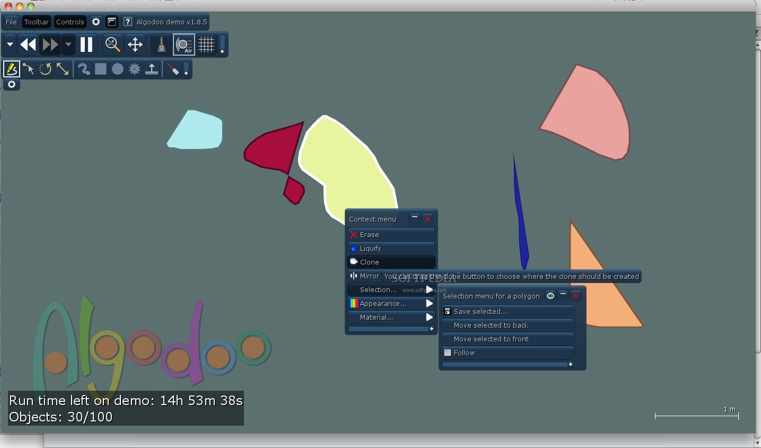Screen dimensions: 761x448
Task: Open the options gear in the top menu bar
Action: click(96, 22)
